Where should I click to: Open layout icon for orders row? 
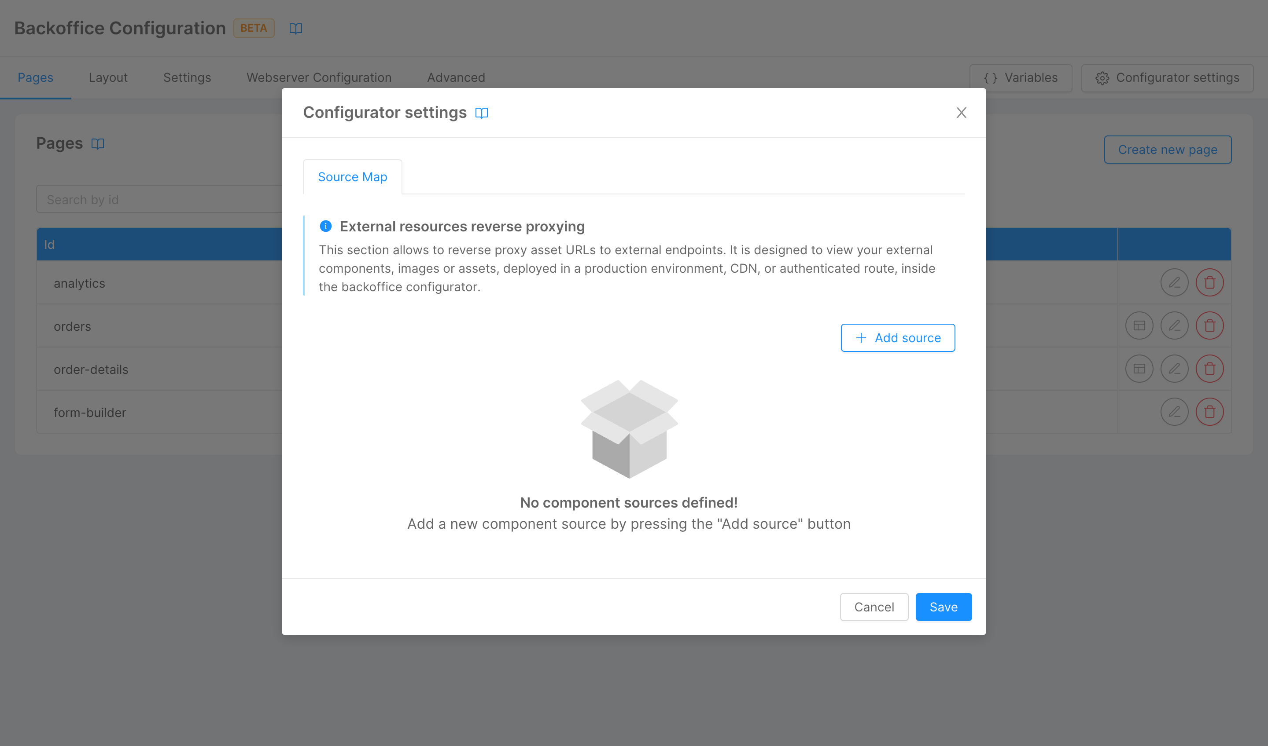(x=1139, y=326)
